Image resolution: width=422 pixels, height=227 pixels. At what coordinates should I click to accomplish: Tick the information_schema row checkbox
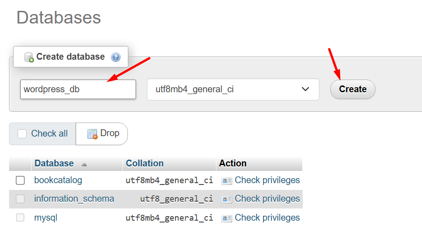tap(20, 199)
